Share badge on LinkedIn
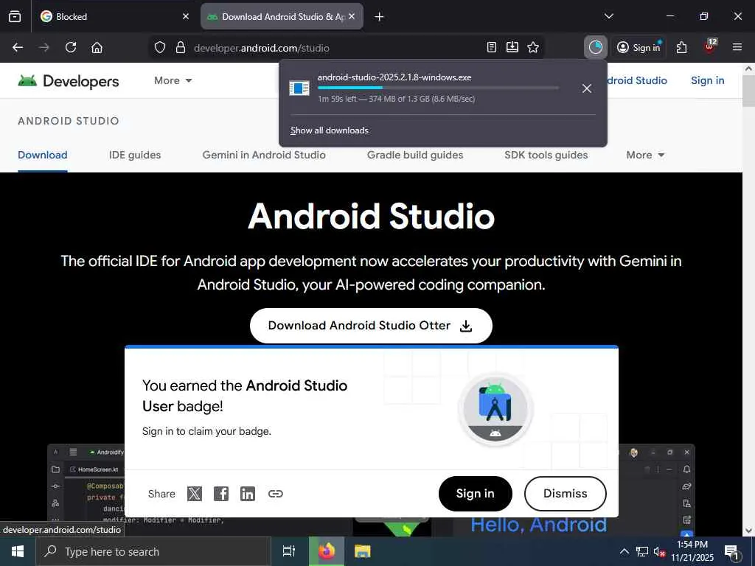The width and height of the screenshot is (755, 566). [248, 494]
